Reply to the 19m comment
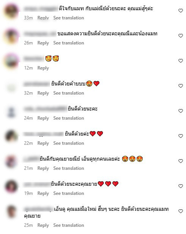Viewport: 186px width, 234px height. [43, 193]
